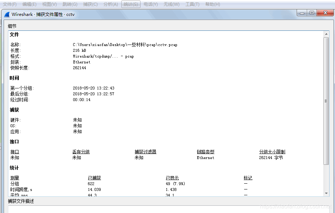Open the 编辑(E) menu
The width and height of the screenshot is (335, 213).
pyautogui.click(x=29, y=4)
